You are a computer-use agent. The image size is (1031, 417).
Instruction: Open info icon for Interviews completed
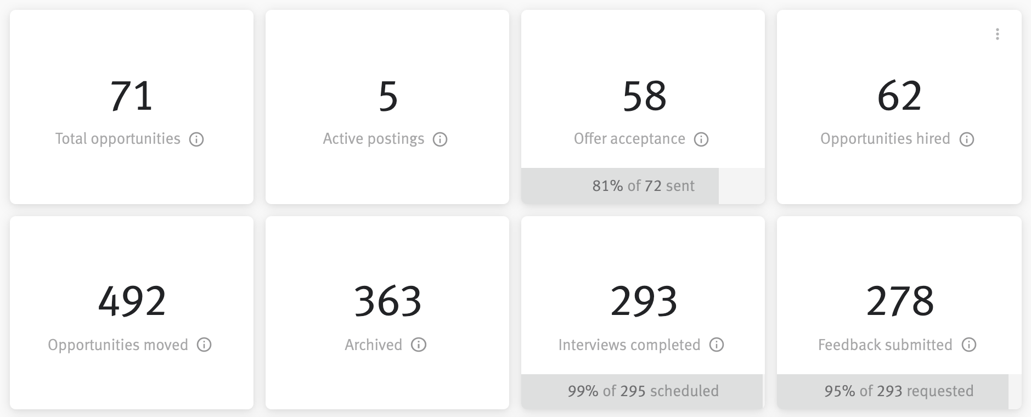tap(717, 345)
